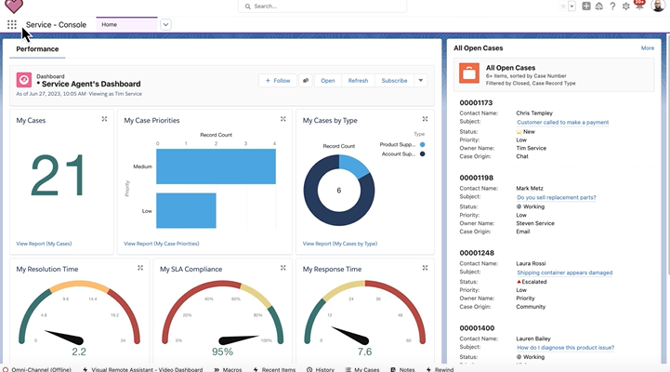670x372 pixels.
Task: Open View Report (My Case Priorities) link
Action: [162, 244]
